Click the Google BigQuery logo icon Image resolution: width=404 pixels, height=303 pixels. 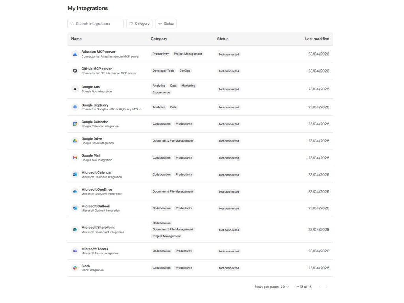[x=75, y=107]
